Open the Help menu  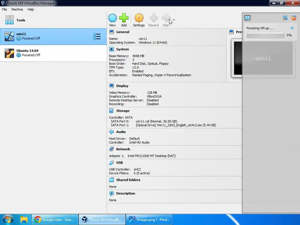(30, 9)
